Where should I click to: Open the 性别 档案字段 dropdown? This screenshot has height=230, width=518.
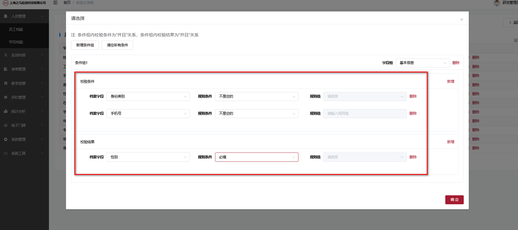coord(148,157)
